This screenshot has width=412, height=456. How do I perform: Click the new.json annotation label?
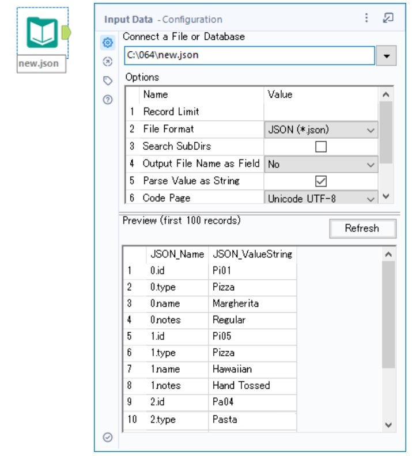click(x=41, y=64)
